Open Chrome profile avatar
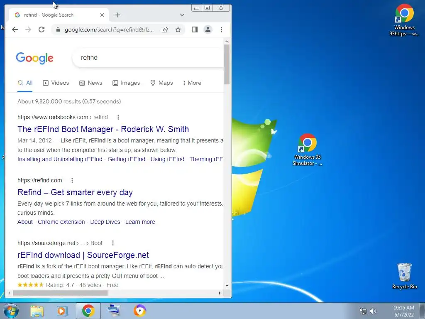The image size is (425, 319). [x=208, y=29]
